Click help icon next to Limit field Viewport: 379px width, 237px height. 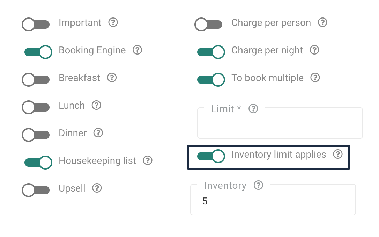click(253, 109)
